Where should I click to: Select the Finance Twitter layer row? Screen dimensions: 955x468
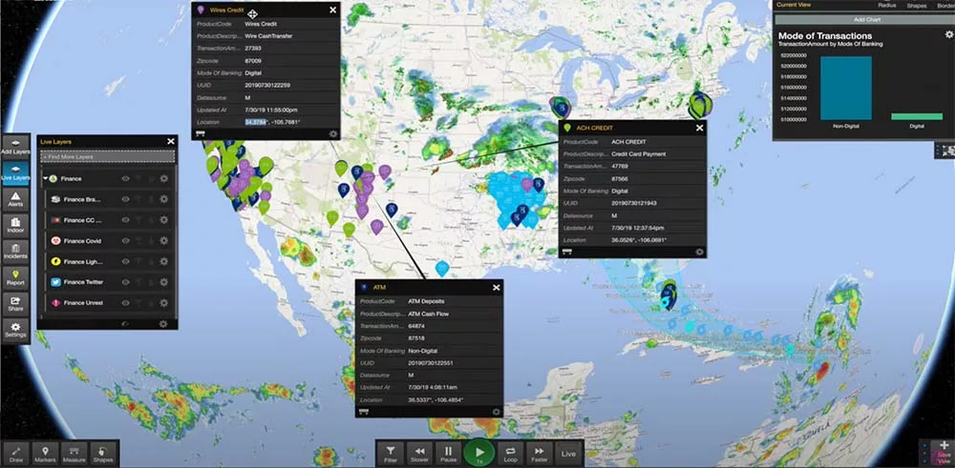pos(108,282)
